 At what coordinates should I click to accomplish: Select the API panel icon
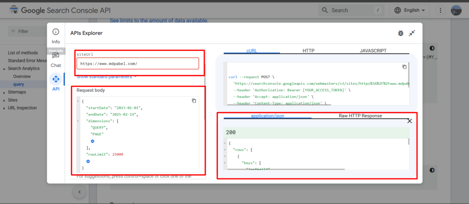click(x=55, y=79)
